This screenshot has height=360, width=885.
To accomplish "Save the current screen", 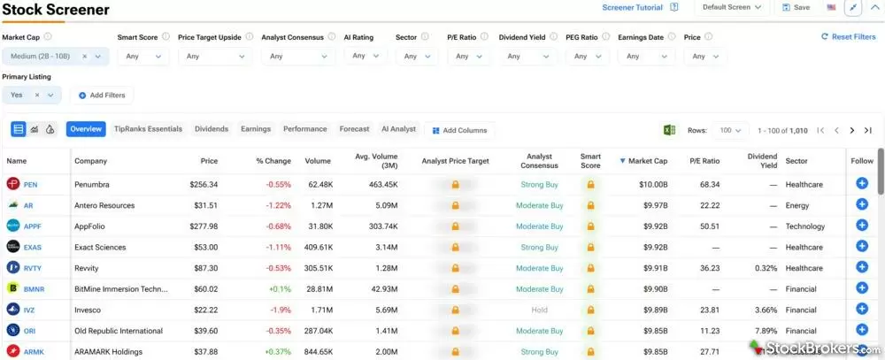I will 797,7.
